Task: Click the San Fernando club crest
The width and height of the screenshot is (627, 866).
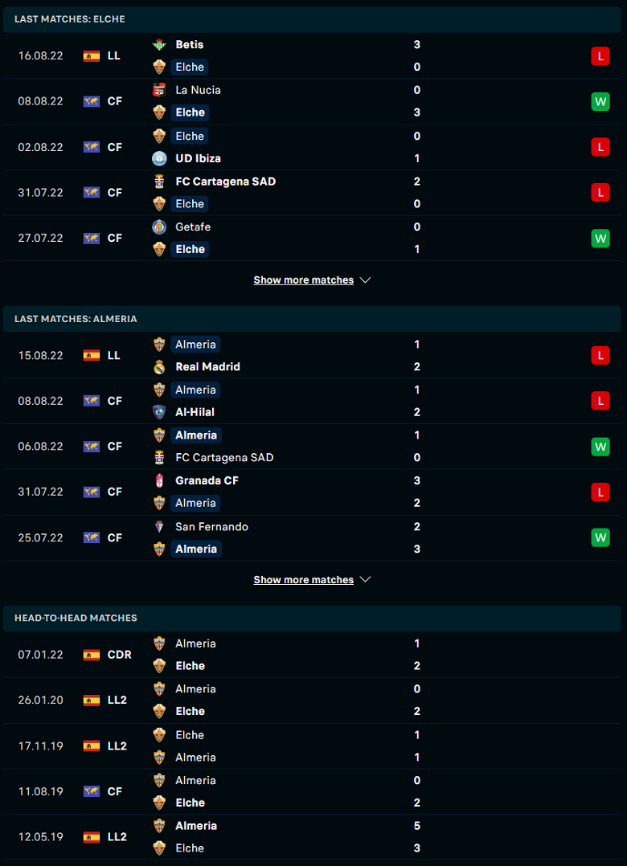Action: pyautogui.click(x=159, y=526)
